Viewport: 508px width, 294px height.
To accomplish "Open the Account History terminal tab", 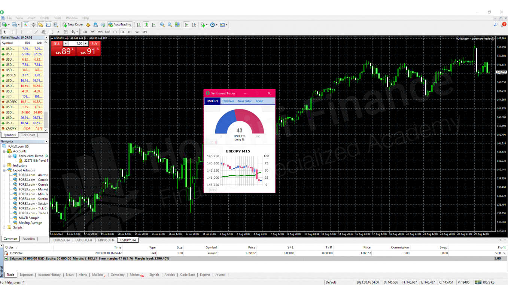I will coord(49,275).
